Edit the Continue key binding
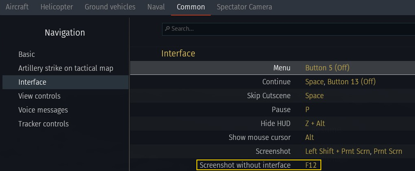This screenshot has height=171, width=415. point(340,82)
